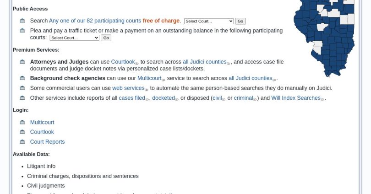Open the Will Index Searches link
The height and width of the screenshot is (194, 371).
(x=296, y=98)
